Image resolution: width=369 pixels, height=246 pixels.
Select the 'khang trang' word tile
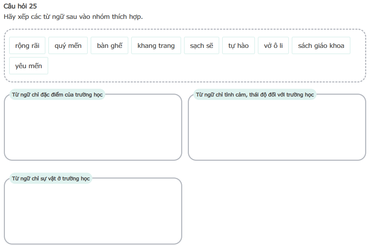point(156,46)
